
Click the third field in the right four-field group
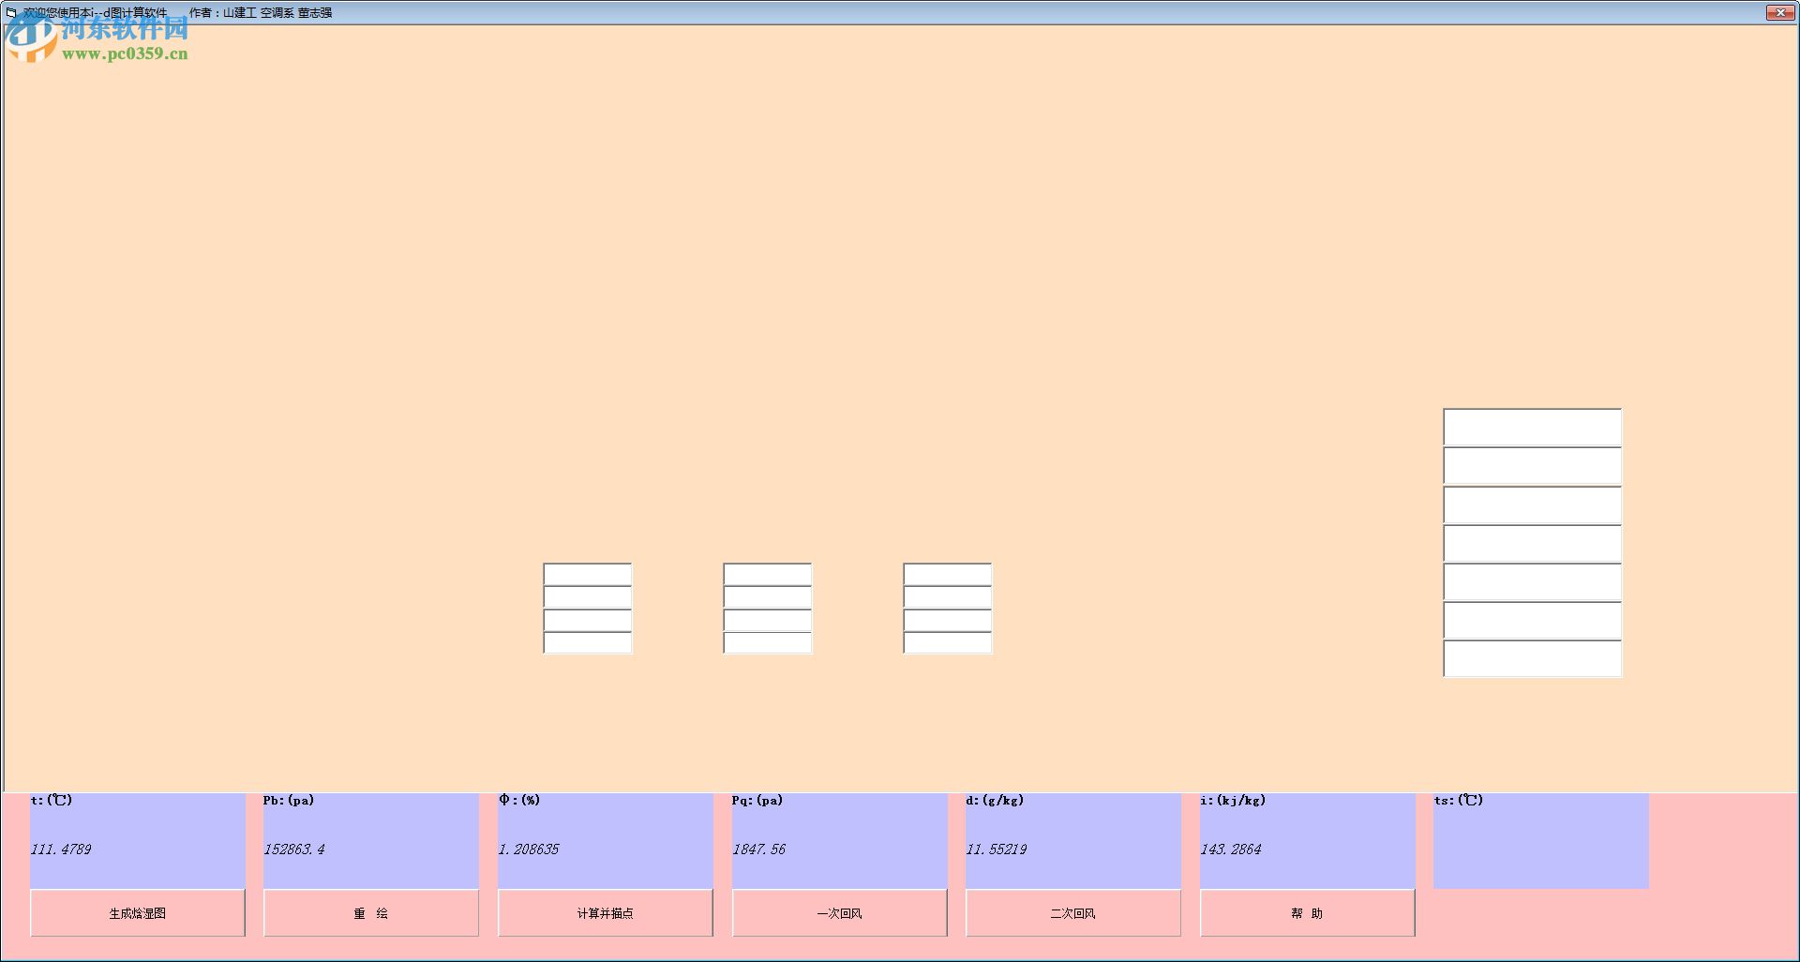pyautogui.click(x=948, y=620)
